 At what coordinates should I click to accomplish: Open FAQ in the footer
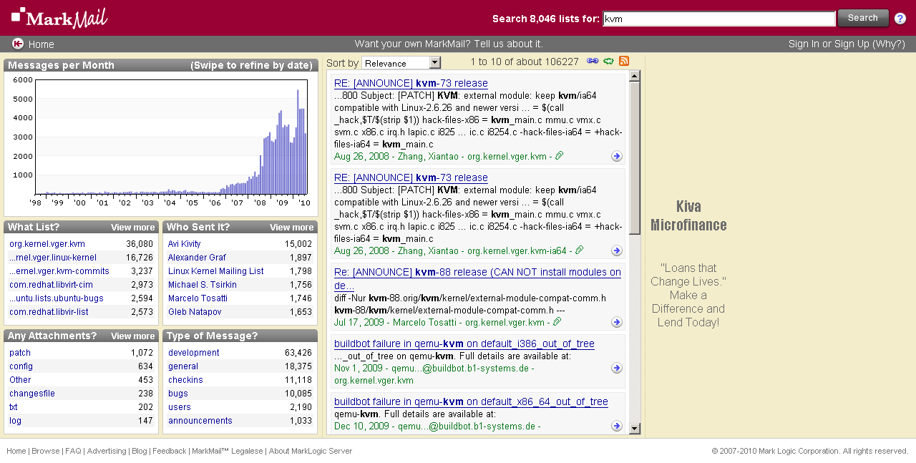tap(73, 451)
